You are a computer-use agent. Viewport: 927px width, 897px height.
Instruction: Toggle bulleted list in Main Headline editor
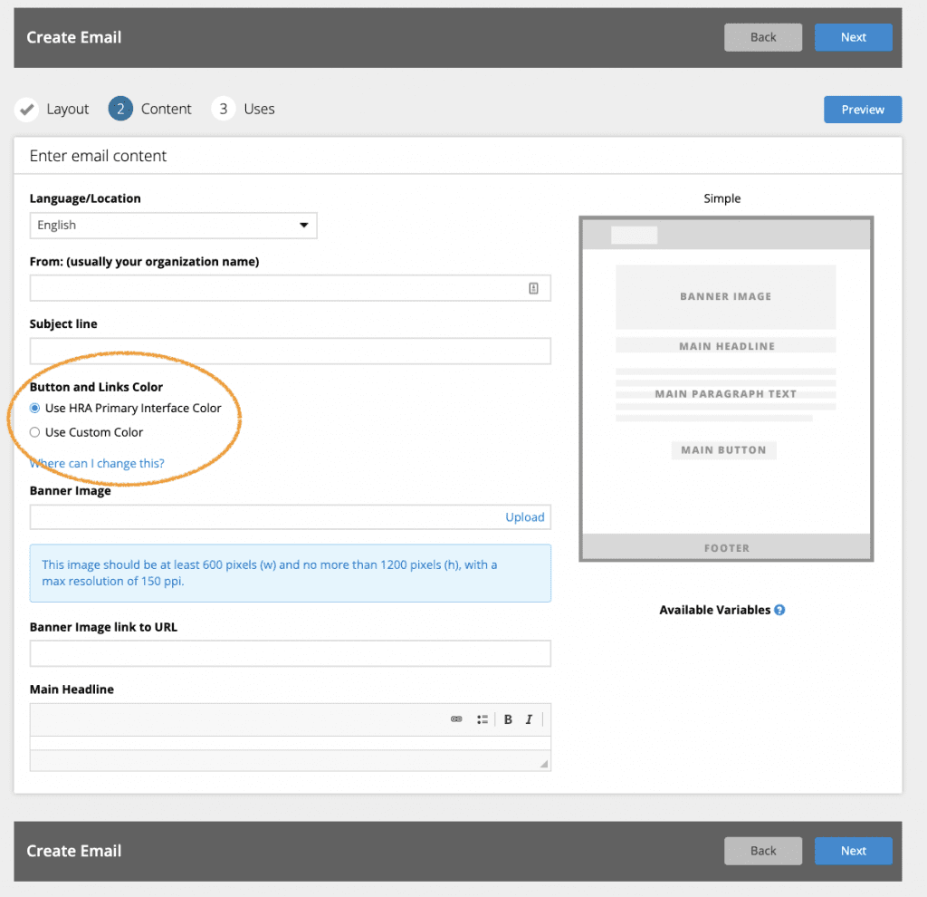(x=483, y=719)
